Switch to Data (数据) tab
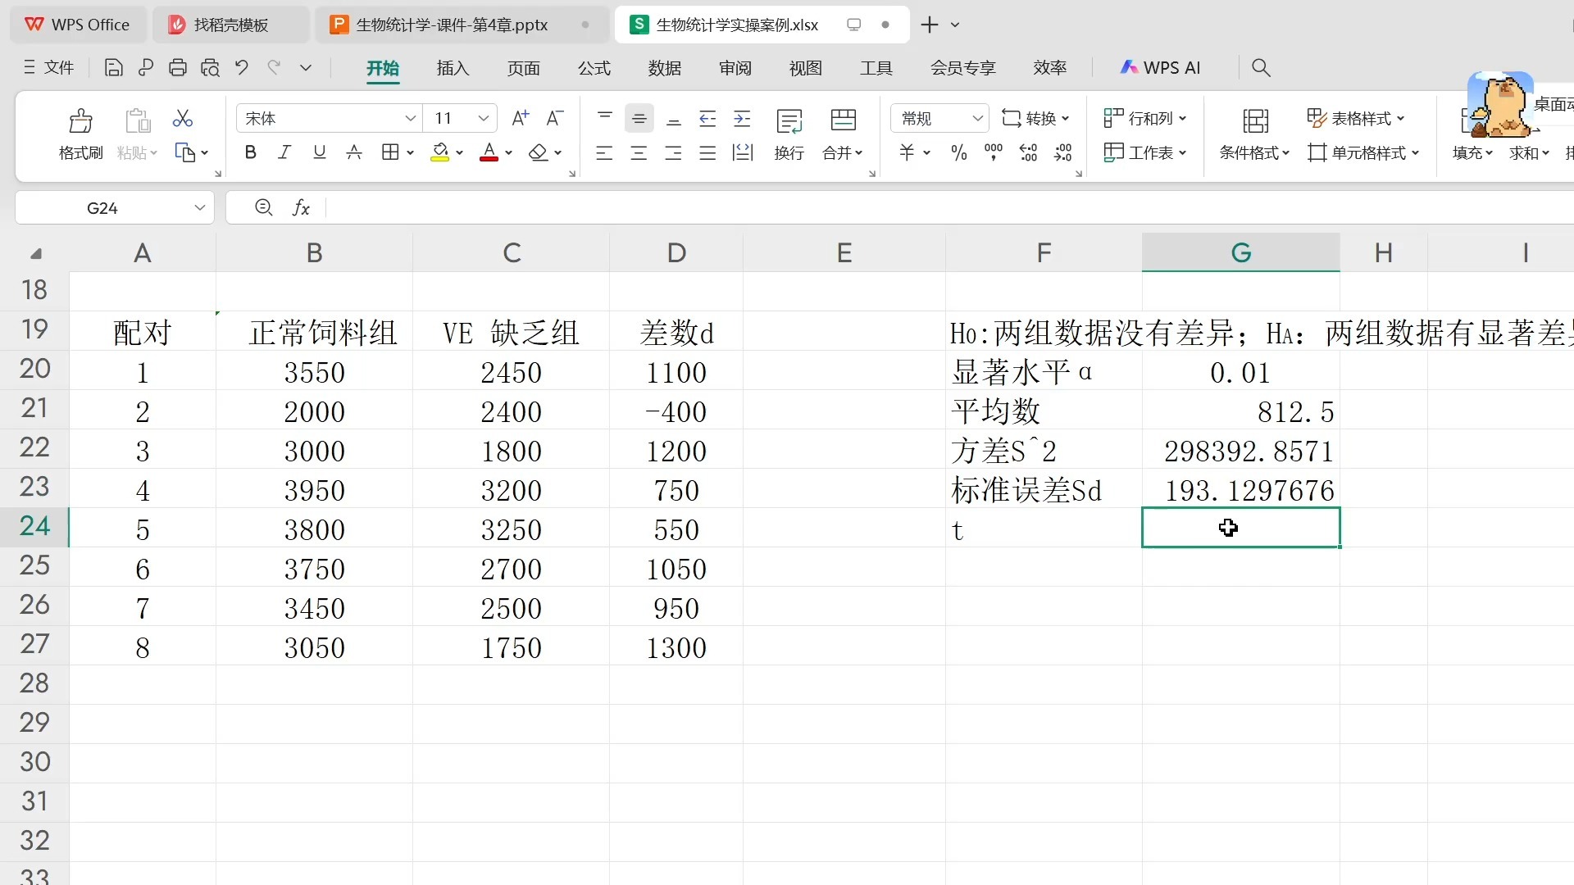1574x885 pixels. click(x=664, y=68)
